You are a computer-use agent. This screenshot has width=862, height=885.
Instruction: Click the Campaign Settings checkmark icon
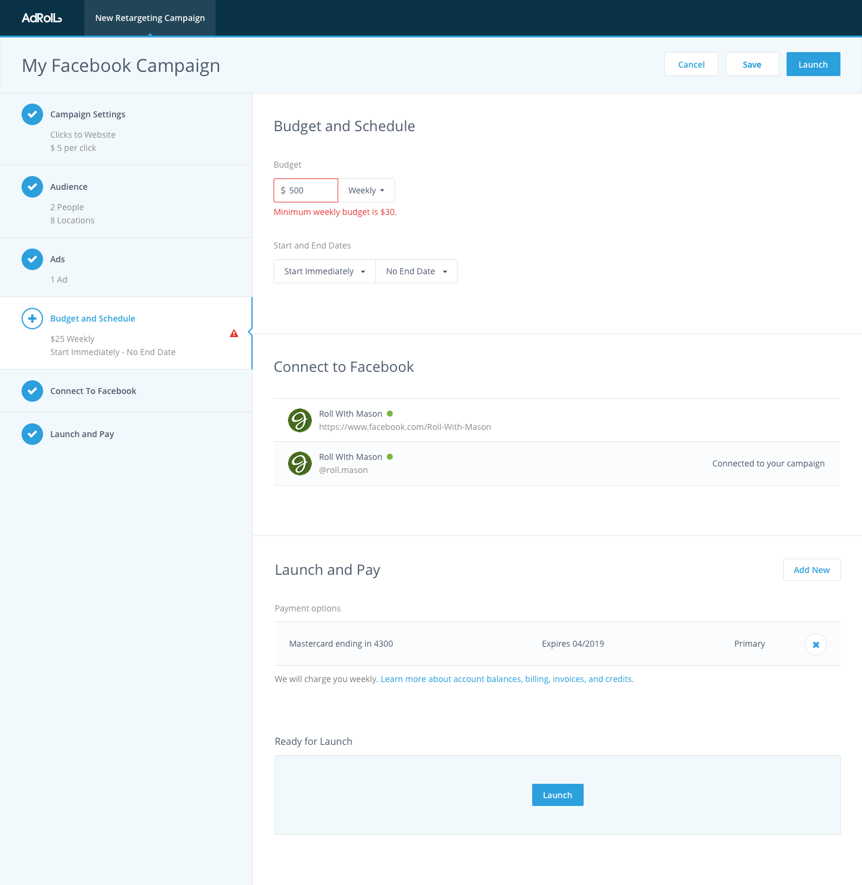pos(32,114)
